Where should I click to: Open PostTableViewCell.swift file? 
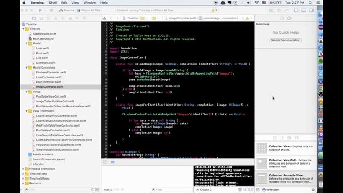51,96
